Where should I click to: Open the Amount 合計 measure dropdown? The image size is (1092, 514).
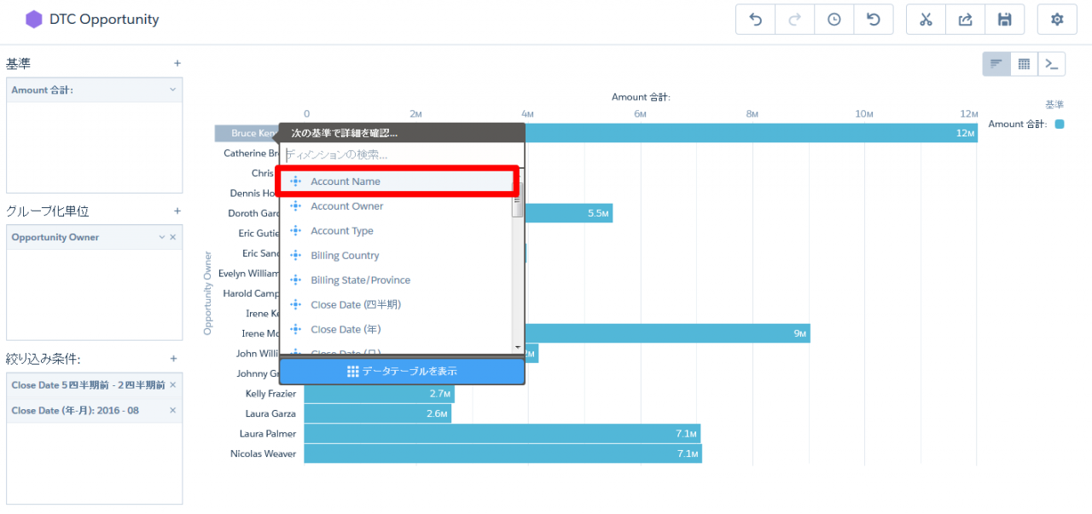coord(172,90)
